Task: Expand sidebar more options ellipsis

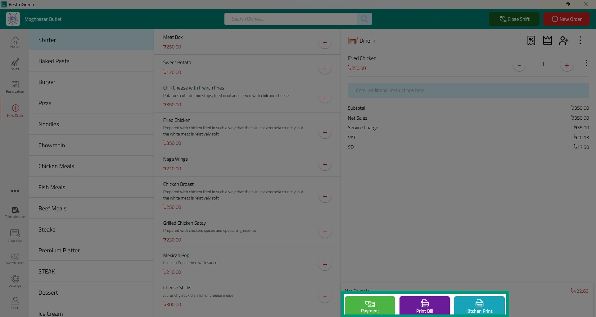Action: [x=15, y=191]
